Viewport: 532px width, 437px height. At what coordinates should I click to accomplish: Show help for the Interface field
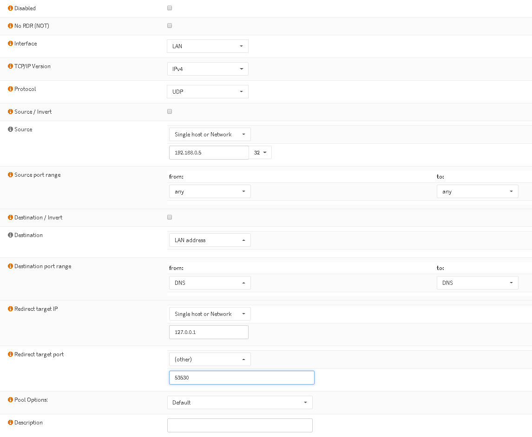[10, 43]
